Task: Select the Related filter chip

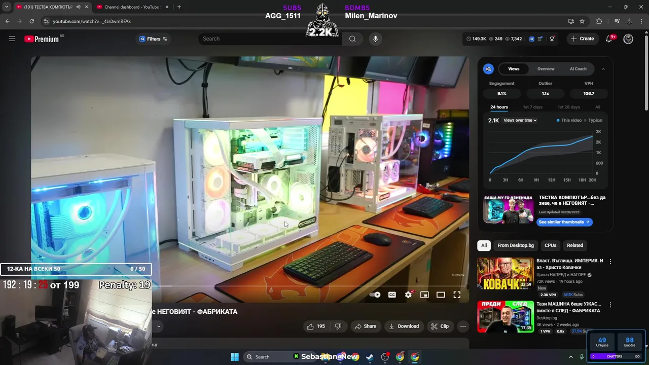Action: [575, 245]
